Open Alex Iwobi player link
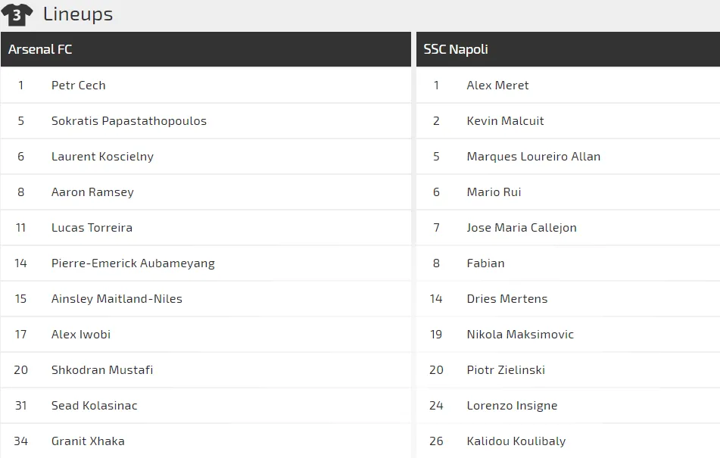This screenshot has height=458, width=720. (x=81, y=335)
